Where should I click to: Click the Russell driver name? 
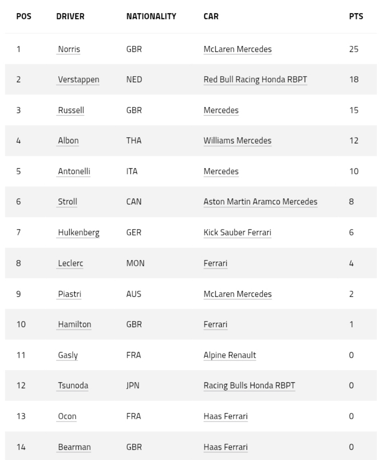tap(71, 110)
